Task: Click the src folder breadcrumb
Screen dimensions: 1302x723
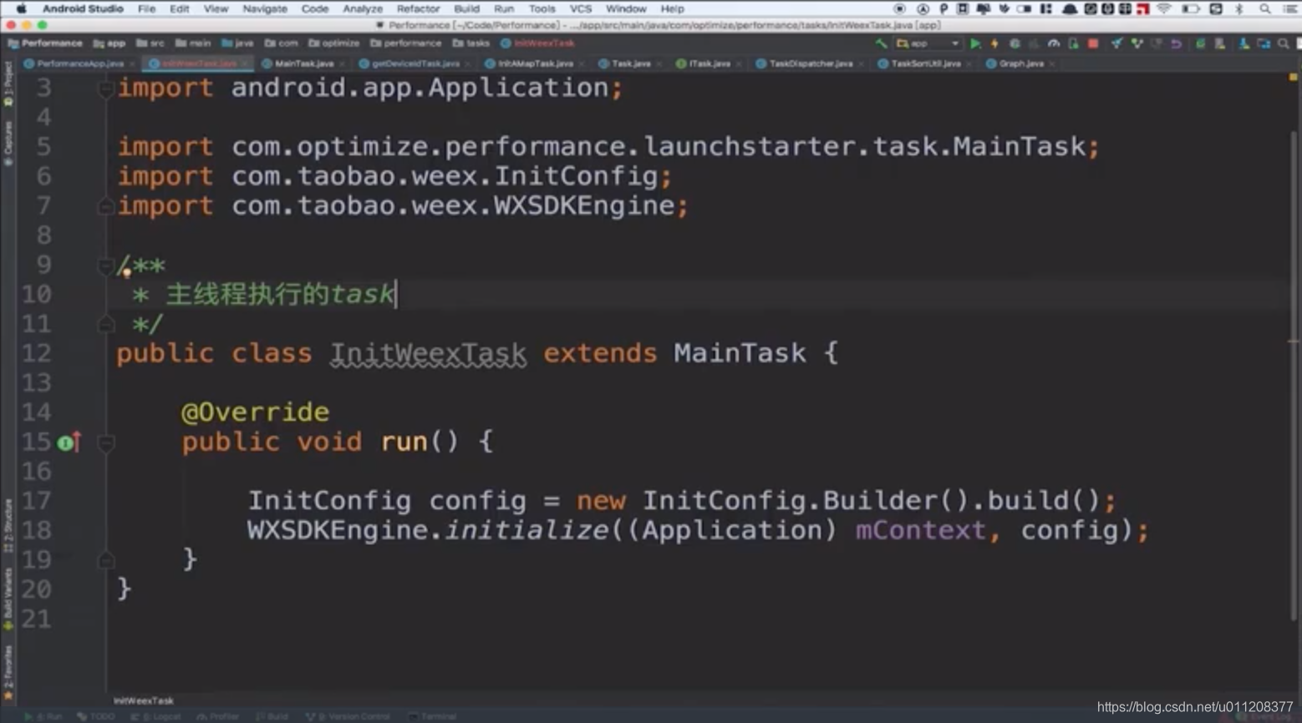Action: [150, 43]
